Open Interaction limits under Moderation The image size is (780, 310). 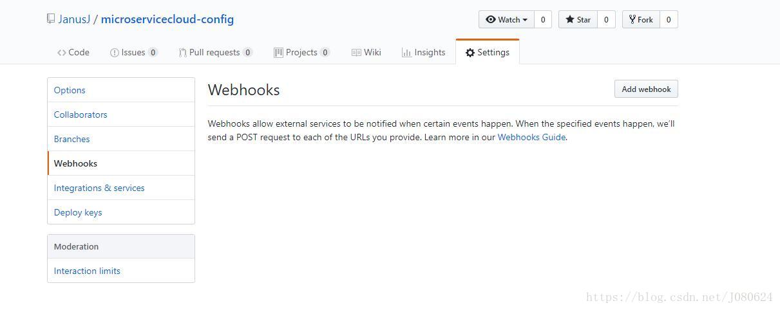(x=121, y=271)
